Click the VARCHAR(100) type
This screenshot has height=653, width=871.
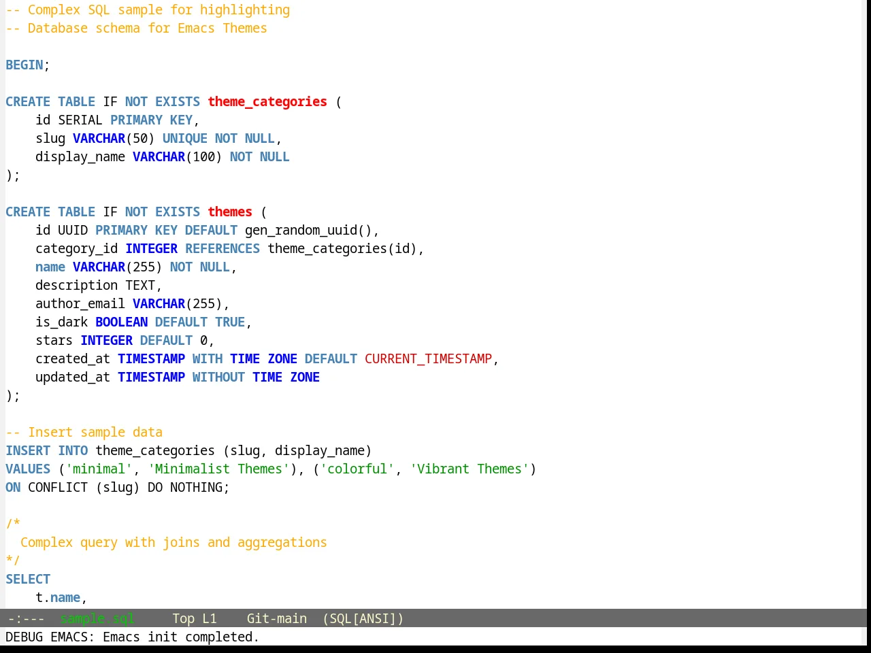(x=178, y=156)
